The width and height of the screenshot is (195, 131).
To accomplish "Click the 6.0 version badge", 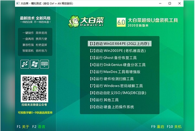I will coord(121,22).
